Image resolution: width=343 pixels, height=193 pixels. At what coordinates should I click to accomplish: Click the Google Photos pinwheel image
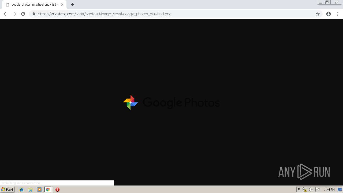point(171,102)
